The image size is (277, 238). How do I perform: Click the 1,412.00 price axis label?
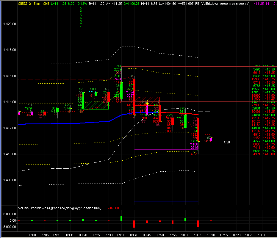point(10,128)
